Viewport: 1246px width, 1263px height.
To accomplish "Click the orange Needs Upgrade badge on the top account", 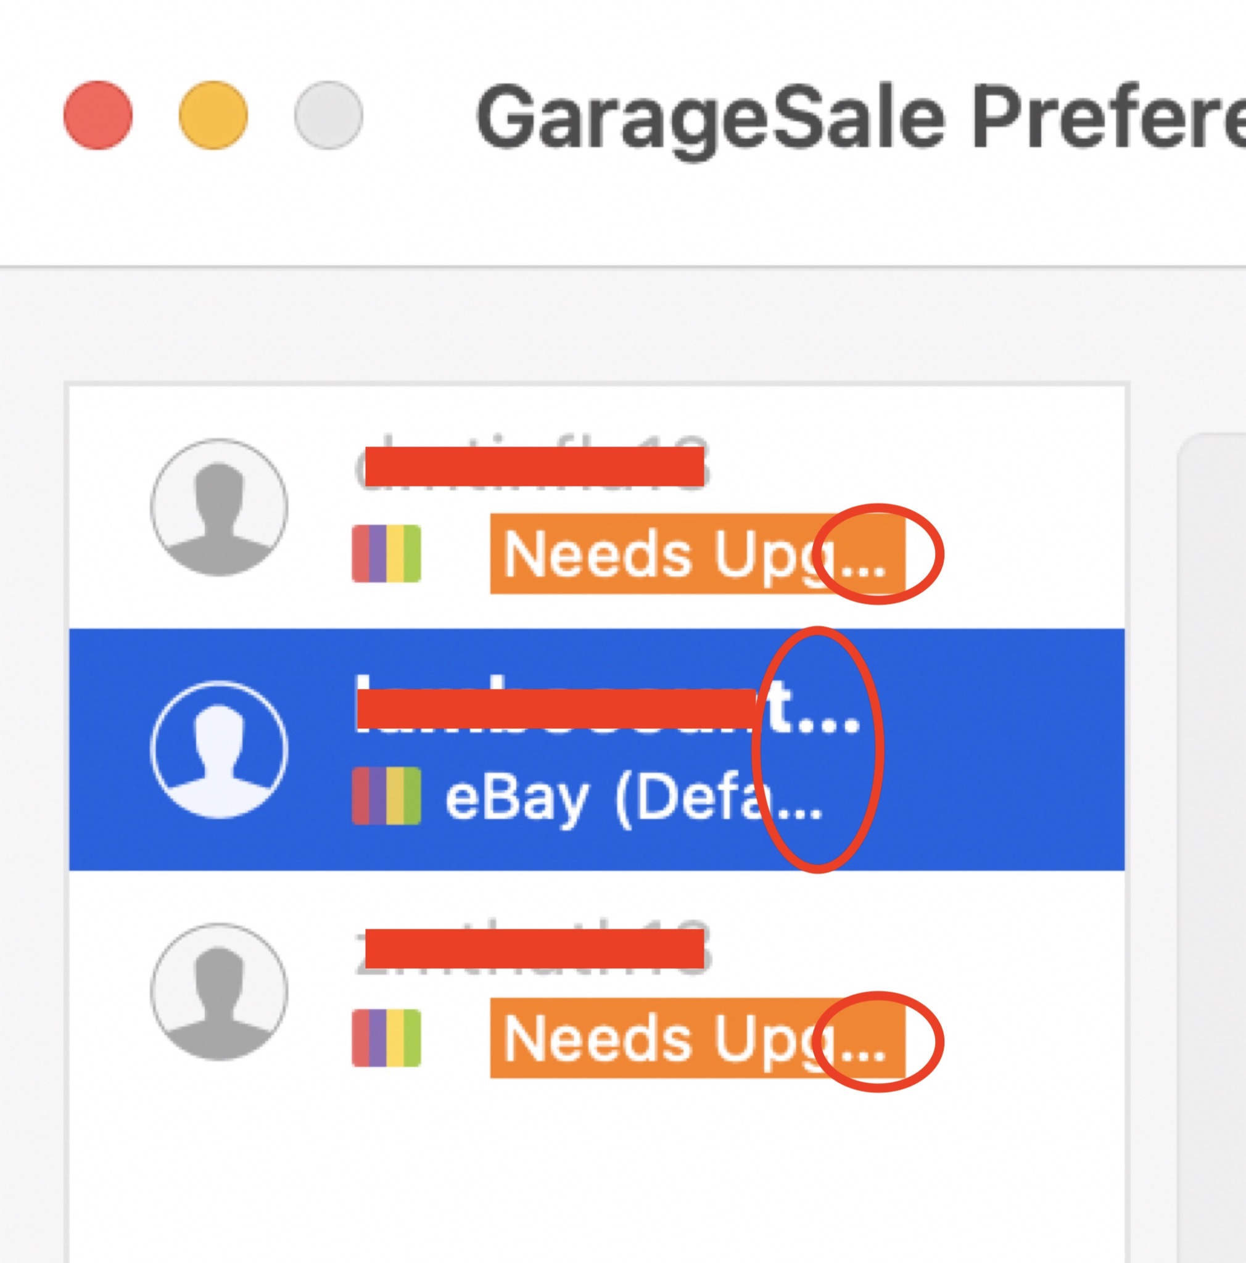I will point(698,554).
